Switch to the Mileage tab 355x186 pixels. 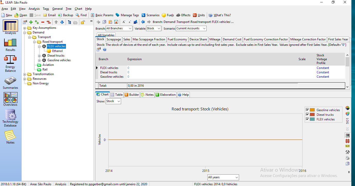click(215, 39)
